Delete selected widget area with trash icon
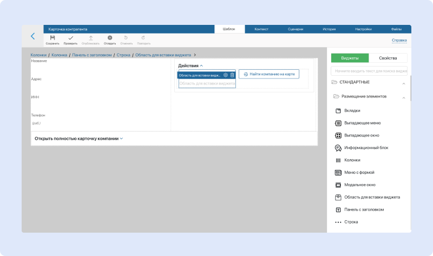 pos(232,75)
